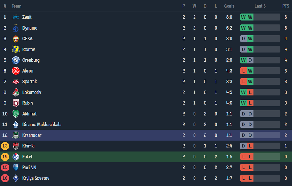This screenshot has height=186, width=292.
Task: Click Zenit's most recent win badge
Action: (250, 17)
